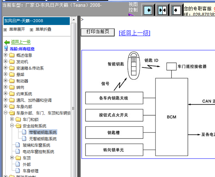This screenshot has height=177, width=215.
Task: Click the right-arrow view control icon
Action: [x=148, y=10]
